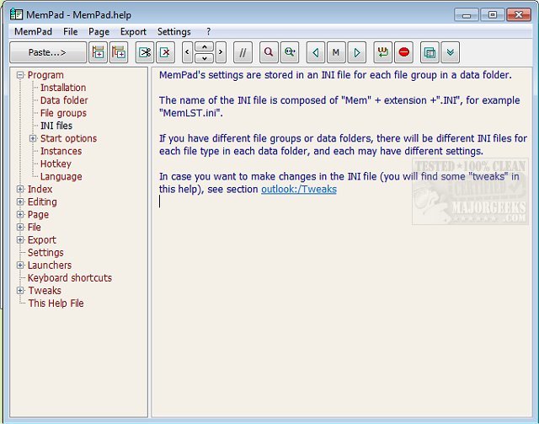The height and width of the screenshot is (424, 539).
Task: Click the window layout toolbar icon
Action: pyautogui.click(x=430, y=52)
